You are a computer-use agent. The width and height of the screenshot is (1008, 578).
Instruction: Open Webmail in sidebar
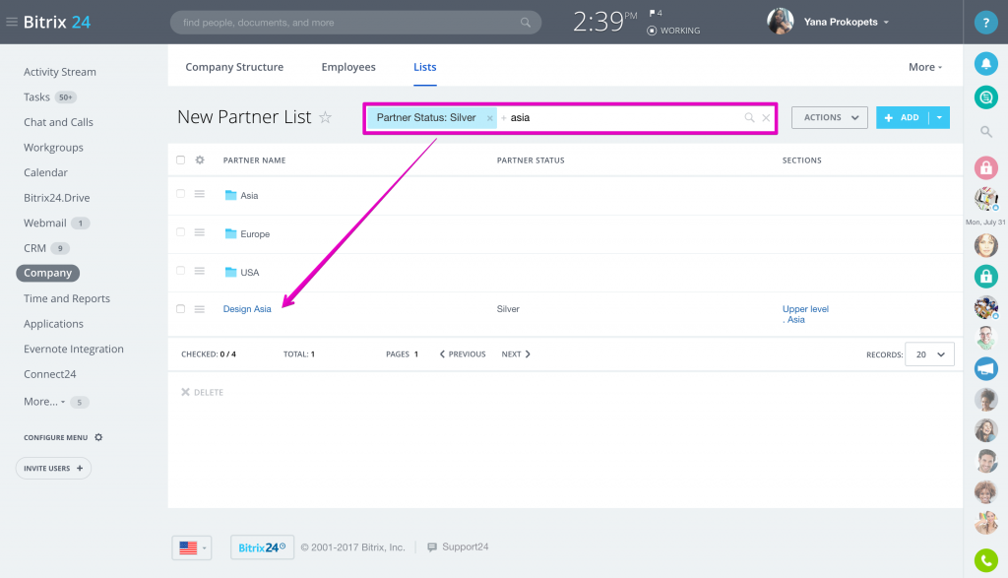45,224
